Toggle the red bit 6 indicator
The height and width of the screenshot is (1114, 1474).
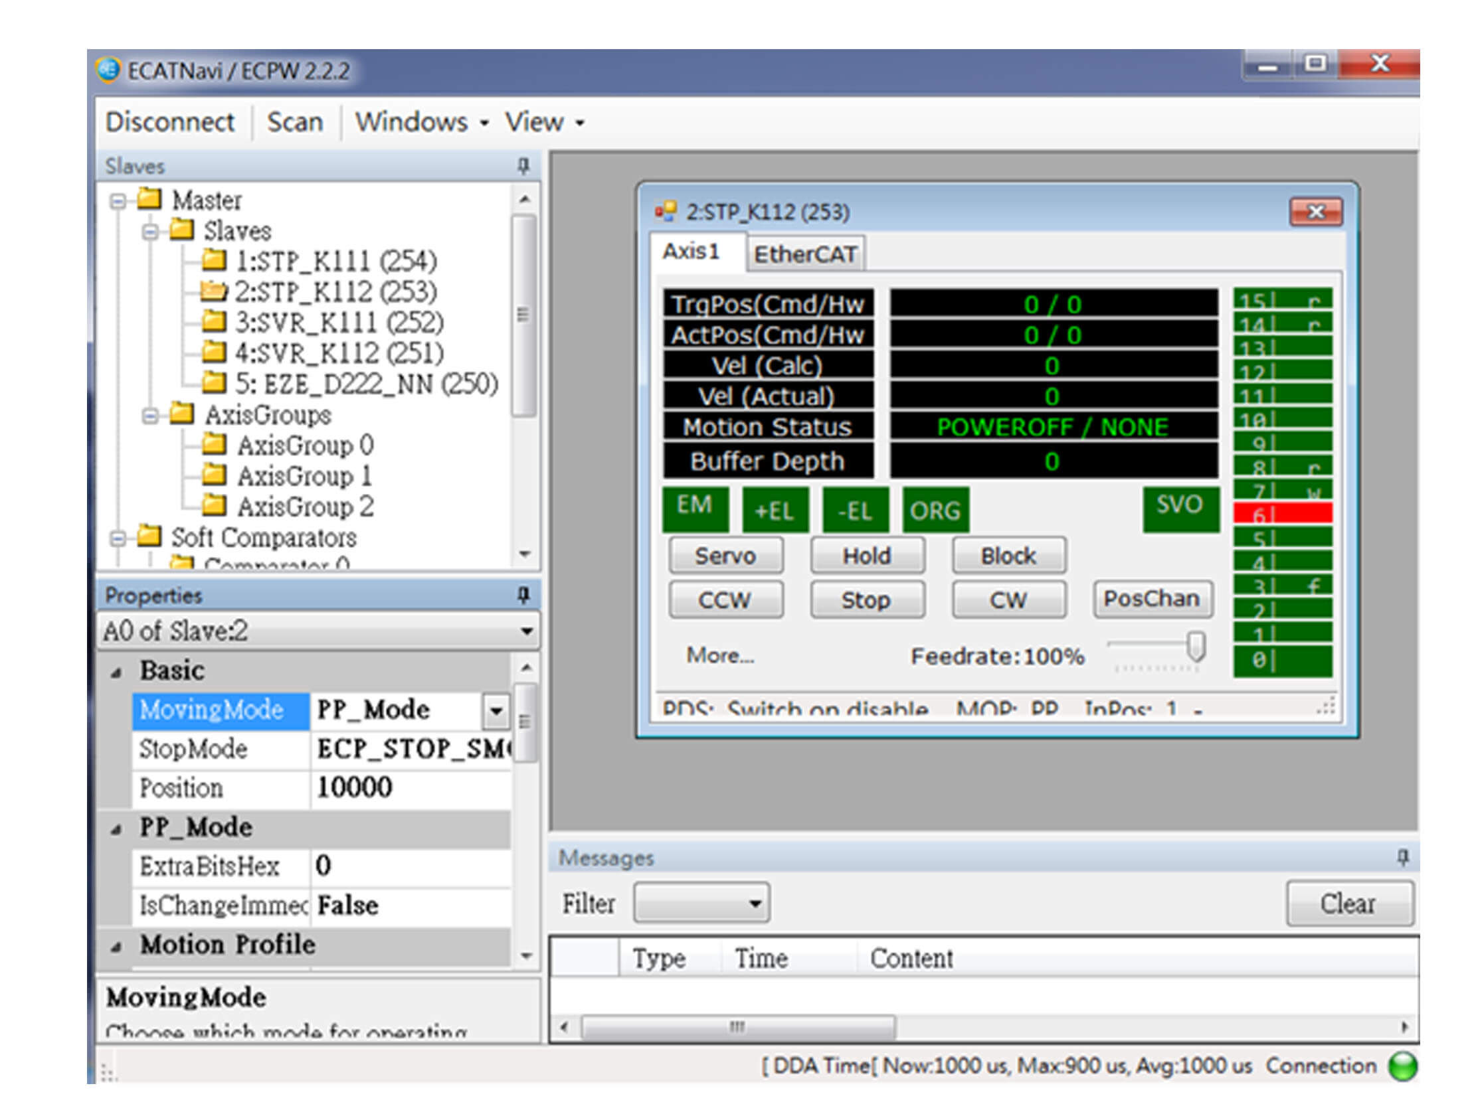tap(1282, 514)
